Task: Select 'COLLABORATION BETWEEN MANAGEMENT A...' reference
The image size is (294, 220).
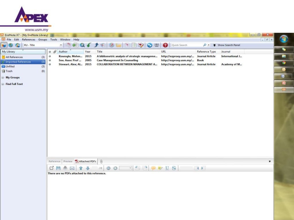Action: pos(127,64)
